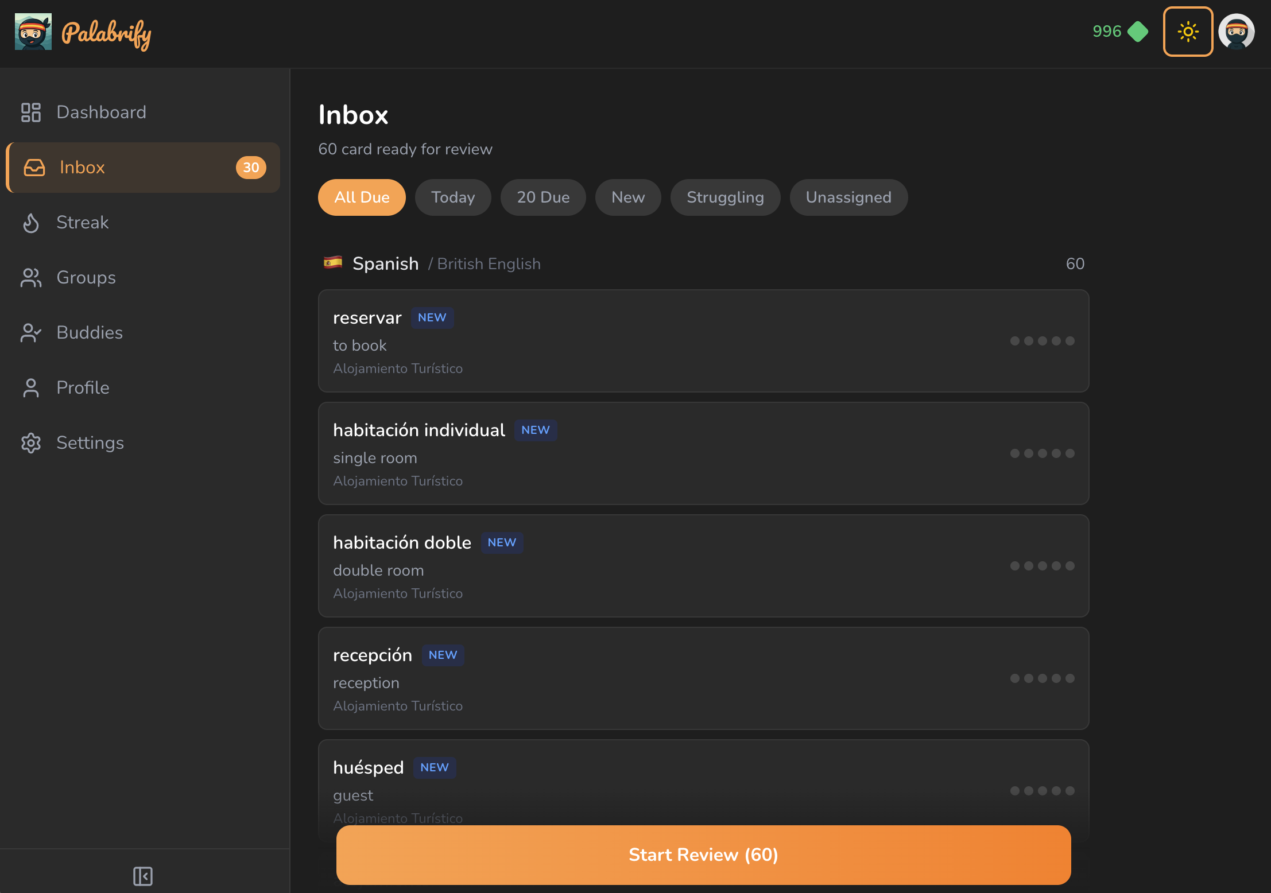Select the Struggling filter

pyautogui.click(x=725, y=197)
